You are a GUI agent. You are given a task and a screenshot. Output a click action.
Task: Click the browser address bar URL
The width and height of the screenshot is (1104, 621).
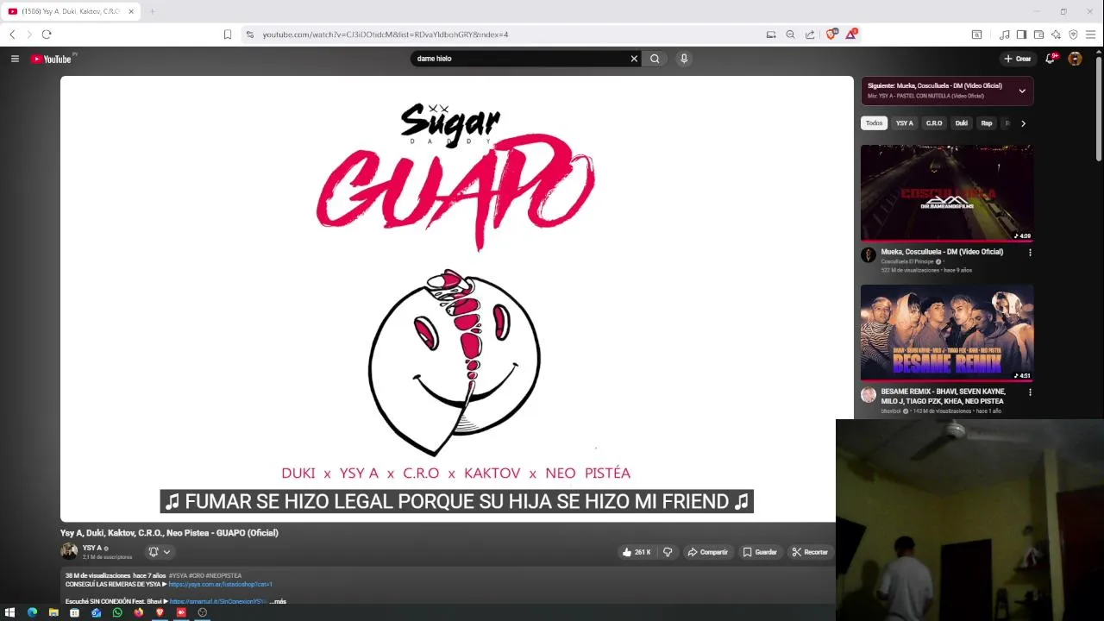pos(386,34)
